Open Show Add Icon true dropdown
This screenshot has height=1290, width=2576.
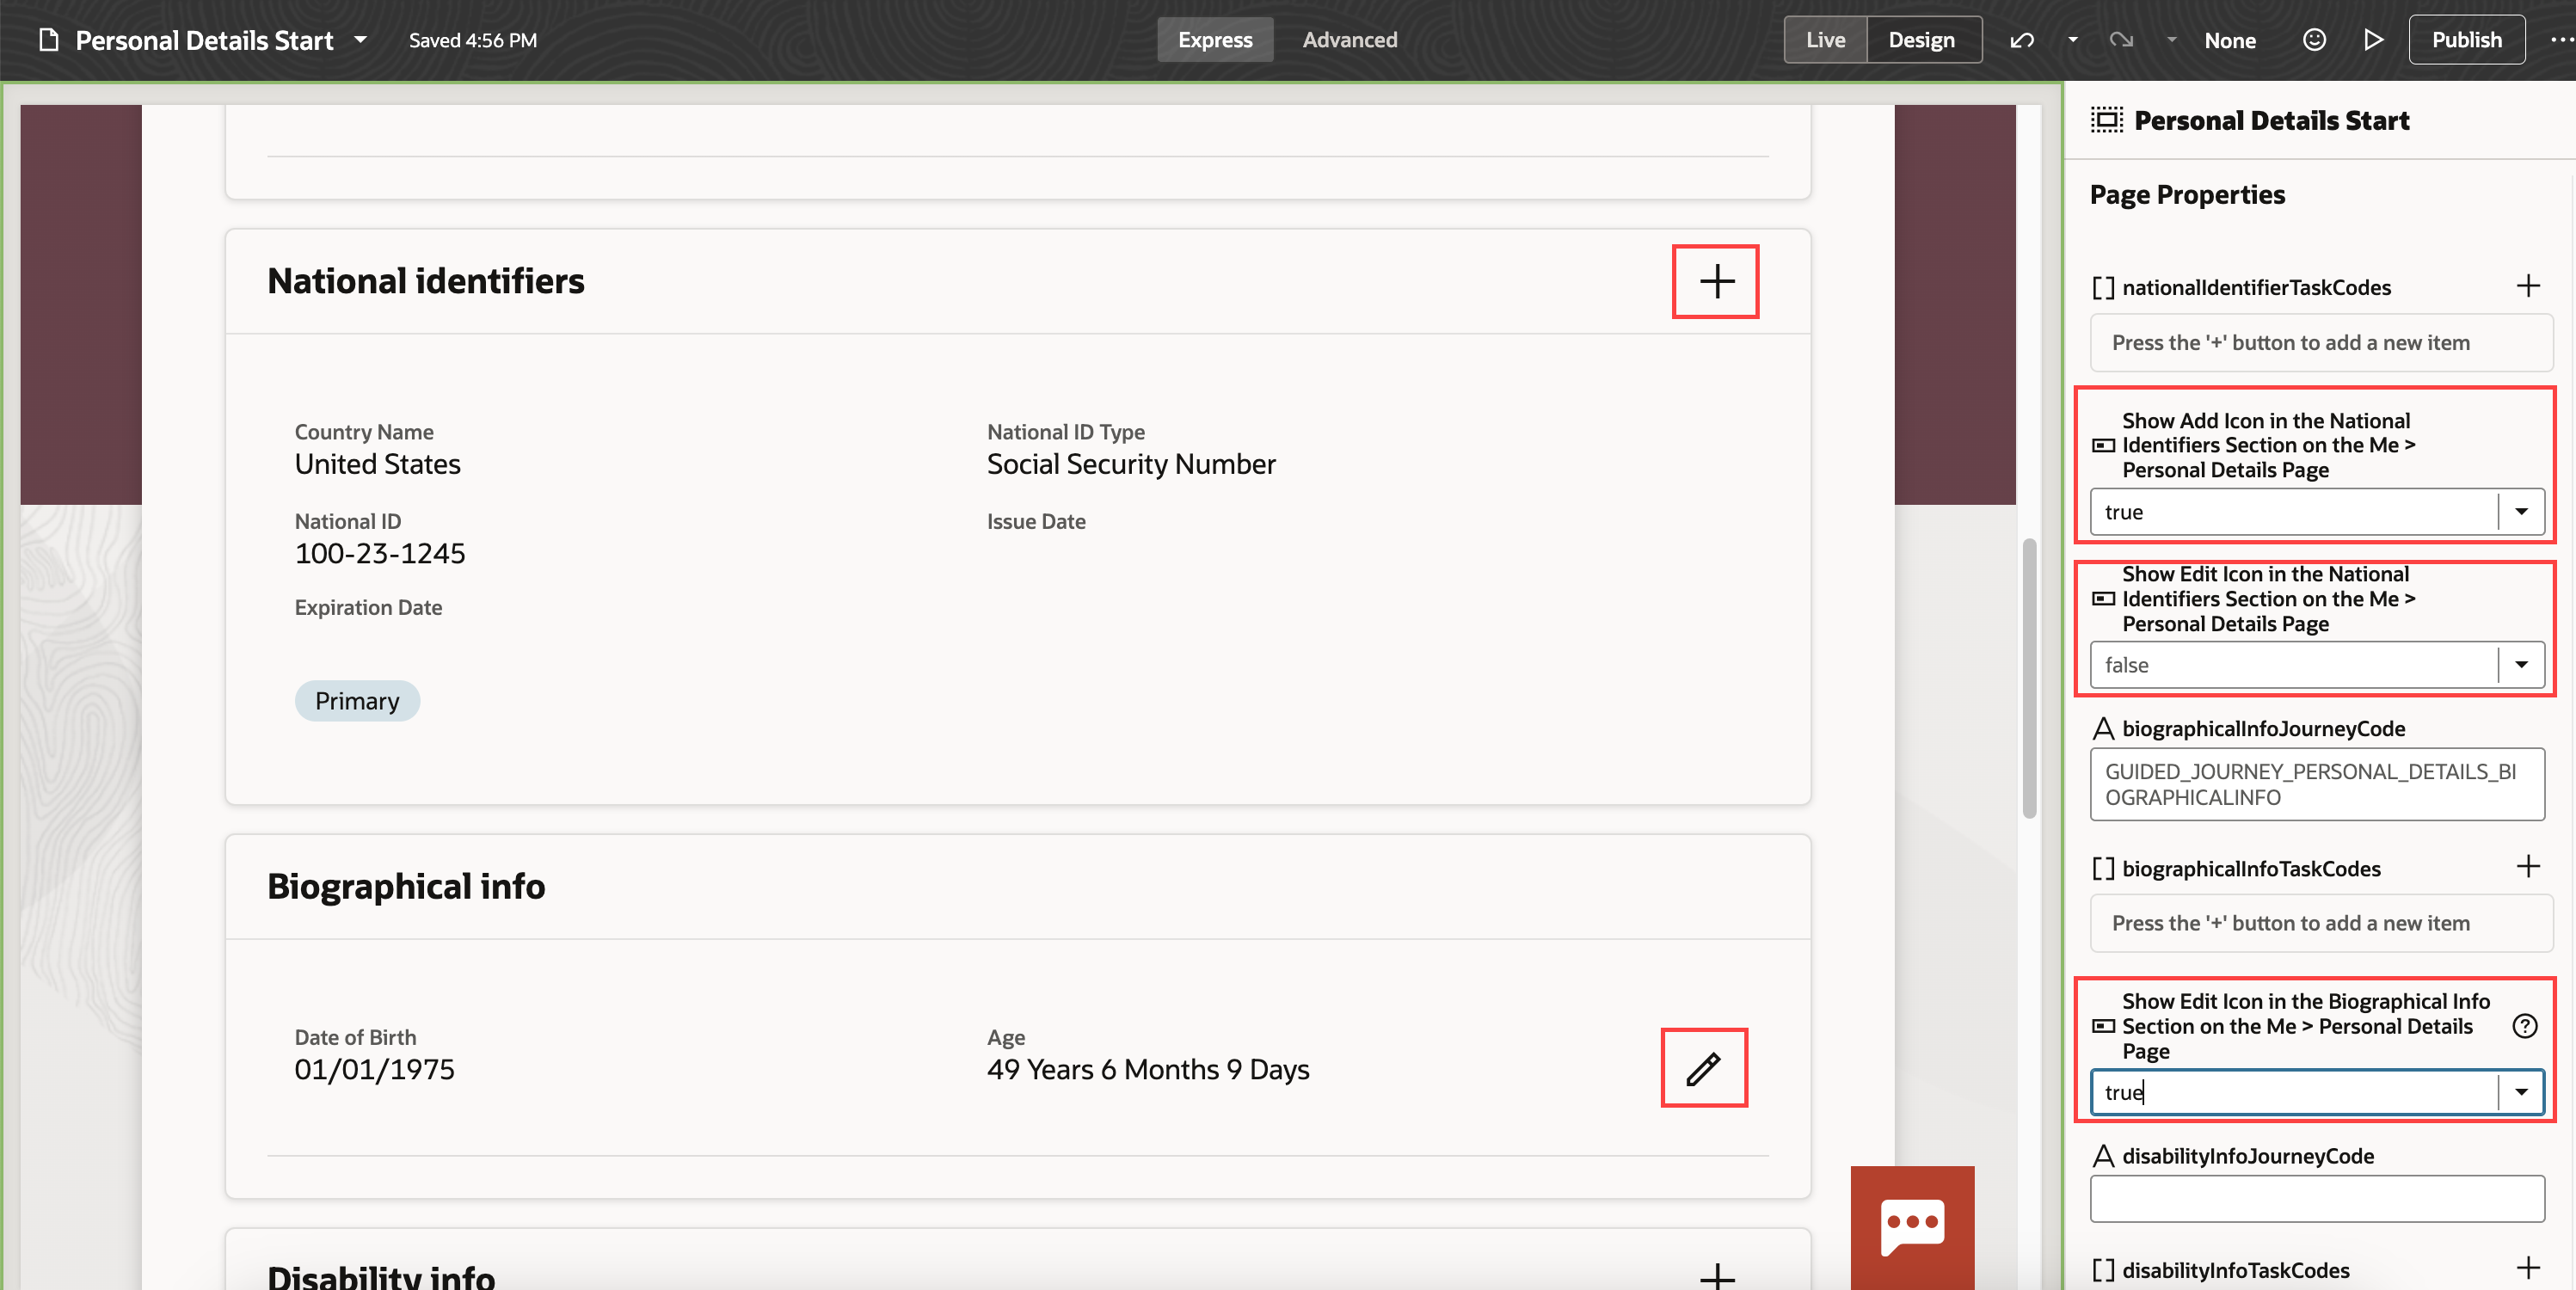(x=2521, y=512)
